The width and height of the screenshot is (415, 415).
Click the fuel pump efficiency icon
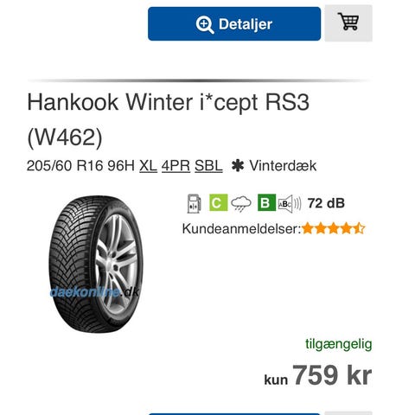(x=195, y=203)
